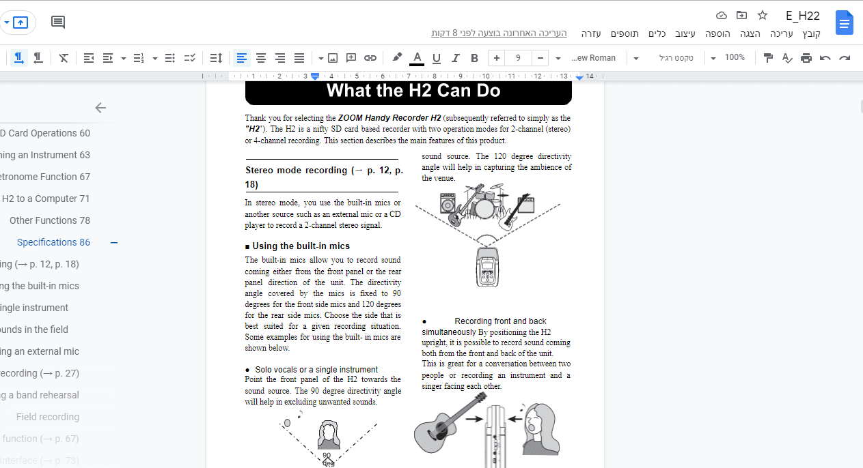Rename the E_H22 document title

point(803,16)
